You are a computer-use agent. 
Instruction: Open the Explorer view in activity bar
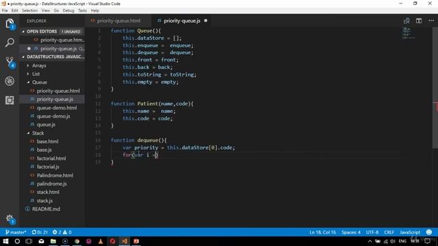10,23
